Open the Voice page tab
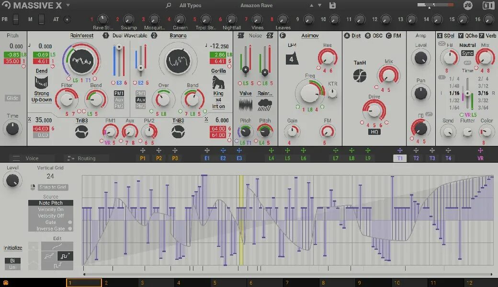Screen dimensions: 498x287 pos(32,158)
